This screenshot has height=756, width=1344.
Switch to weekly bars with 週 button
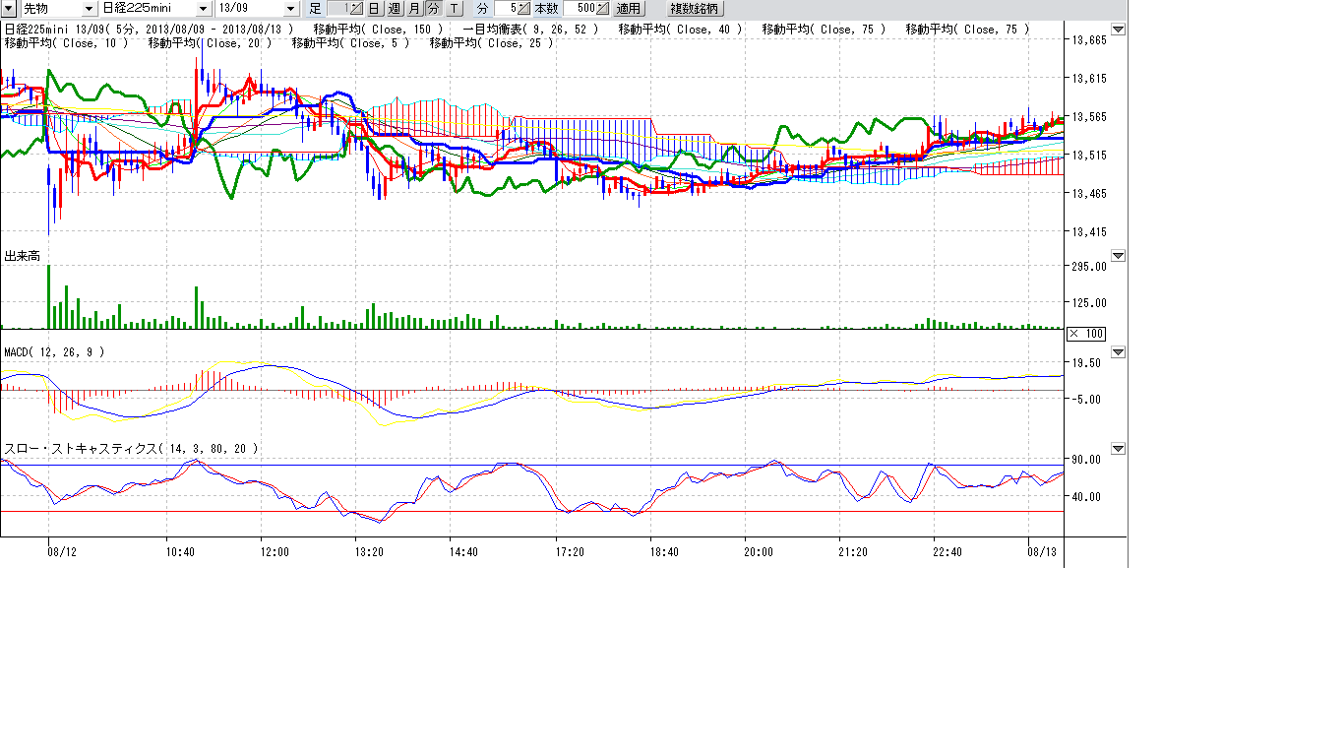(395, 8)
